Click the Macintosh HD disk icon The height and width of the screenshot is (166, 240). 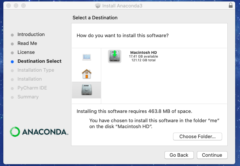click(x=115, y=56)
